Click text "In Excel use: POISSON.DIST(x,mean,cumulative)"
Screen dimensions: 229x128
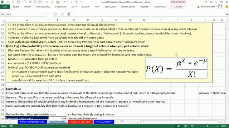coord(39,68)
